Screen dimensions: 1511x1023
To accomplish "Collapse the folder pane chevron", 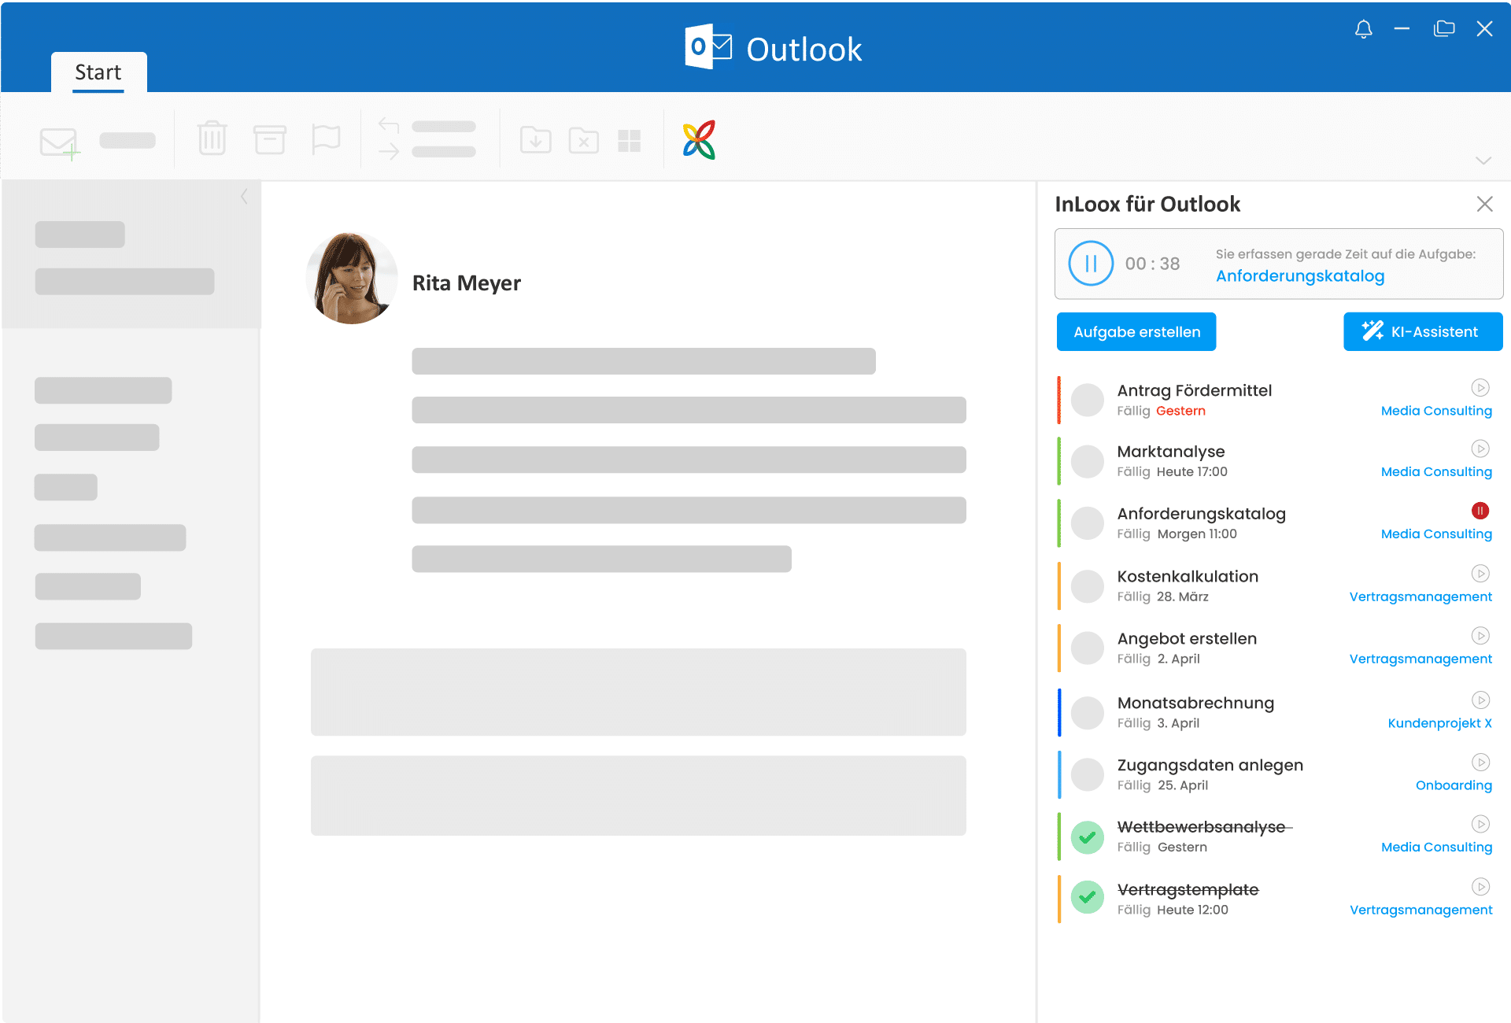I will point(244,196).
